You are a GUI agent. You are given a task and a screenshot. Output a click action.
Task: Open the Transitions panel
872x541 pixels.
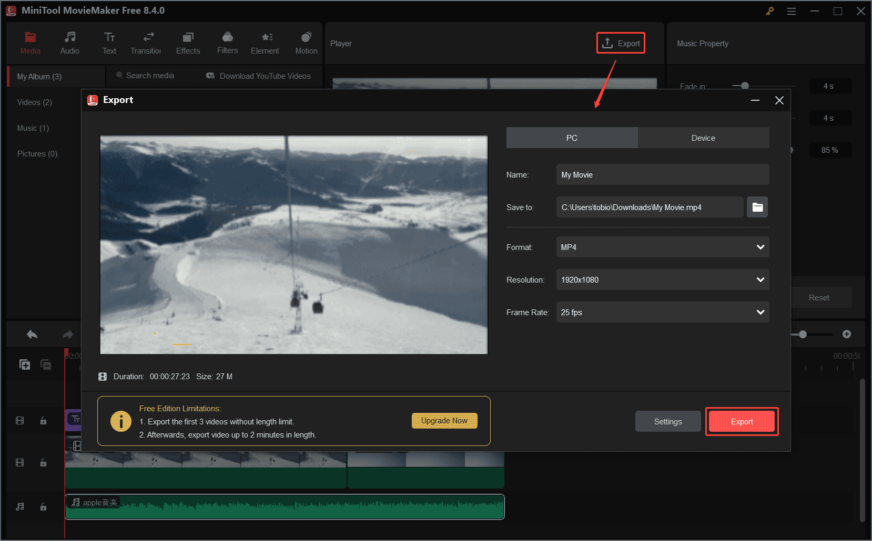(x=146, y=42)
